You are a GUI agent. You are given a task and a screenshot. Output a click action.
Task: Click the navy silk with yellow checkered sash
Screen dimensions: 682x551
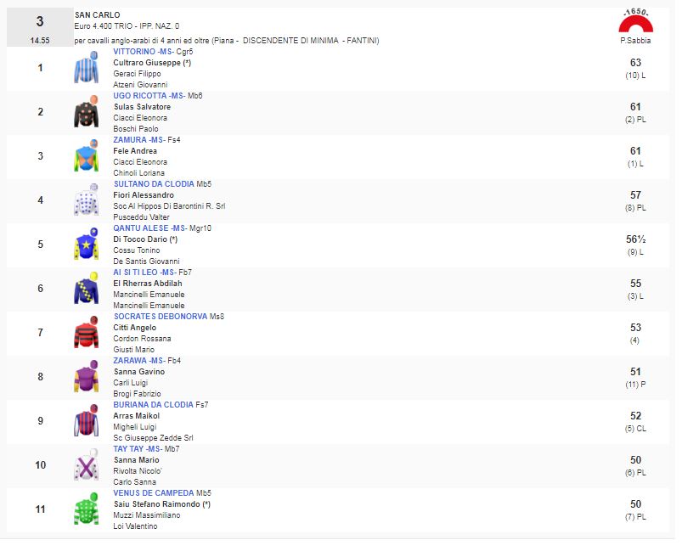pos(86,289)
